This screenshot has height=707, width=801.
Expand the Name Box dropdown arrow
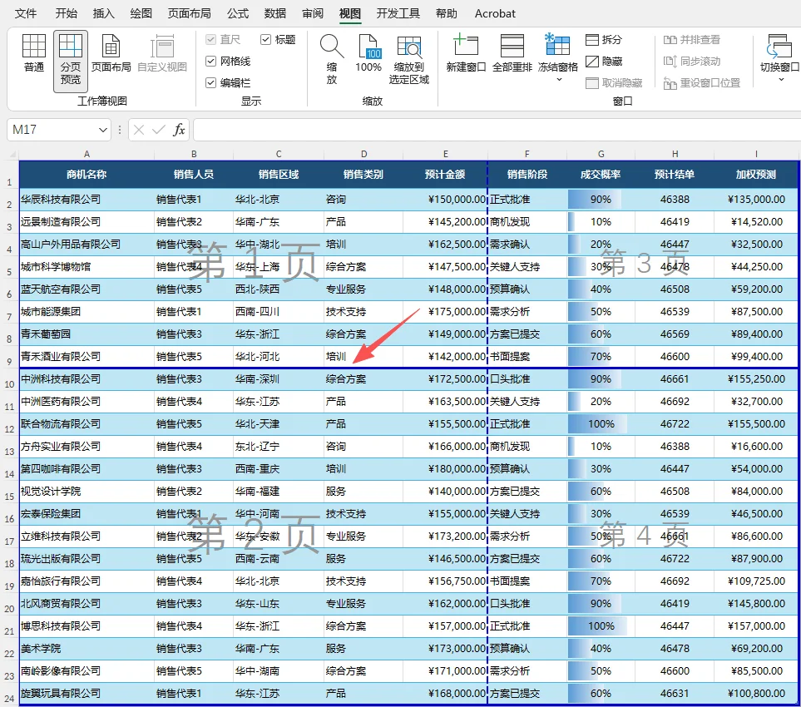coord(102,130)
